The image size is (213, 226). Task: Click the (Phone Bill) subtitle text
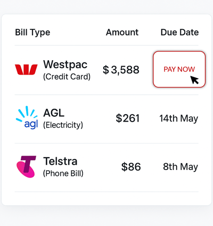(x=63, y=173)
